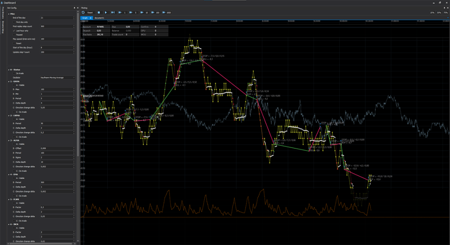Step forward 1 with fast-forward icon
This screenshot has width=450, height=245.
[120, 12]
